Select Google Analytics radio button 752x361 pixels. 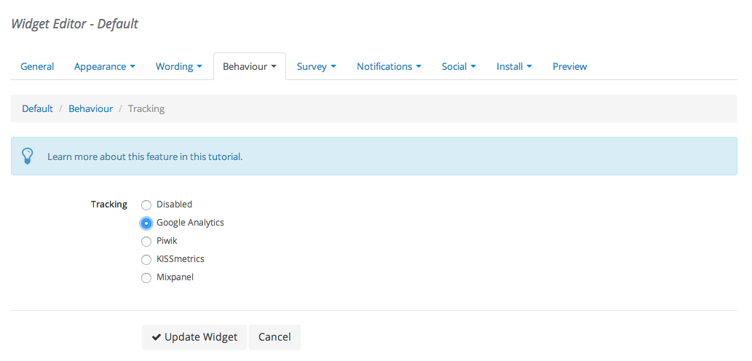pyautogui.click(x=146, y=223)
